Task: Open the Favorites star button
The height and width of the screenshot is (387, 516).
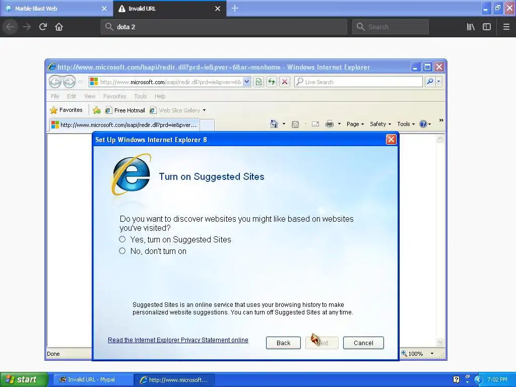Action: point(66,110)
